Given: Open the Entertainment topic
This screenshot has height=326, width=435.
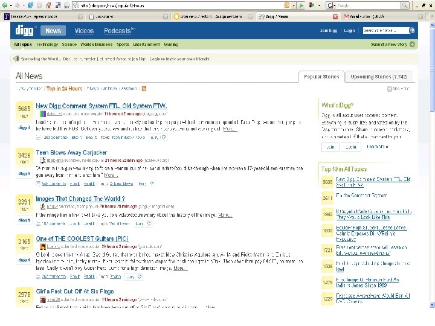Looking at the screenshot, I should pos(146,44).
